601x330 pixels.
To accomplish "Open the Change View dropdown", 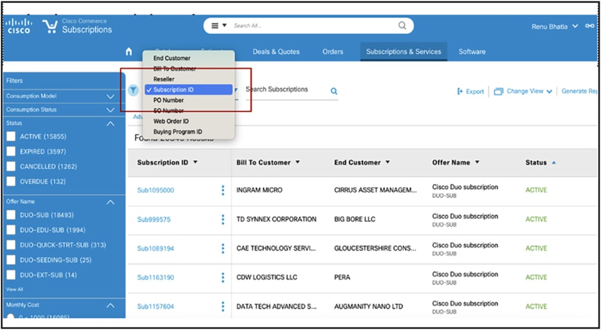I will click(523, 92).
